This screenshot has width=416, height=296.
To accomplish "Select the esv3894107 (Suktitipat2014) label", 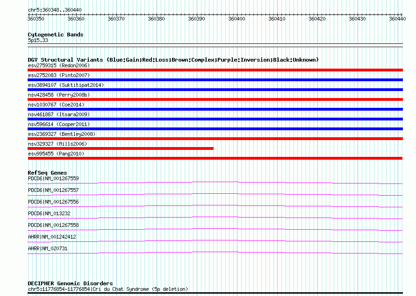I will 66,85.
